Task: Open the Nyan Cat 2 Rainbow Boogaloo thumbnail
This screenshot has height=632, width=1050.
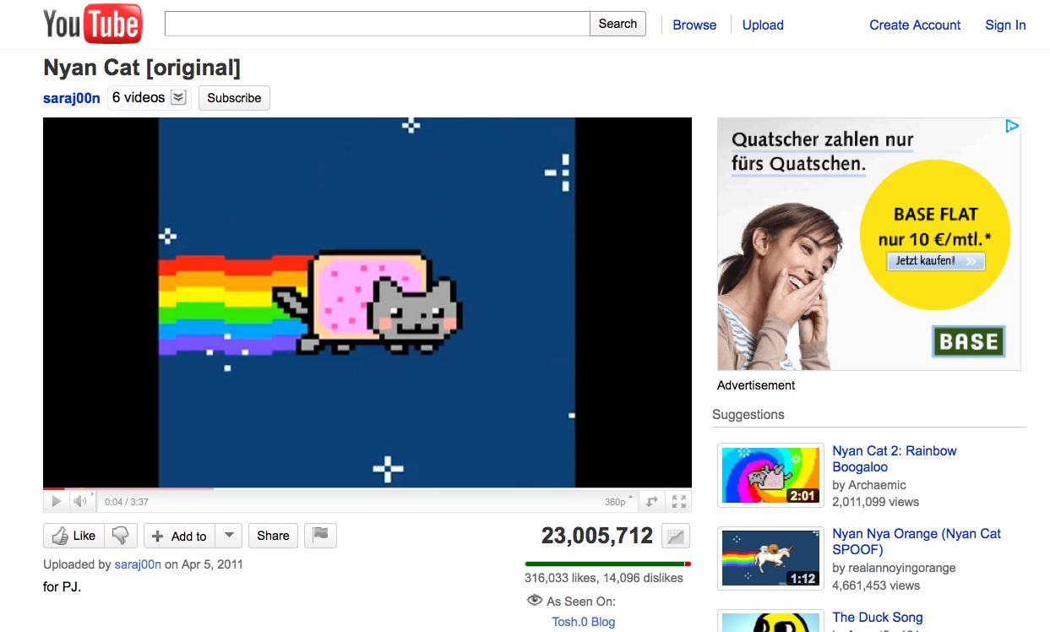Action: 770,474
